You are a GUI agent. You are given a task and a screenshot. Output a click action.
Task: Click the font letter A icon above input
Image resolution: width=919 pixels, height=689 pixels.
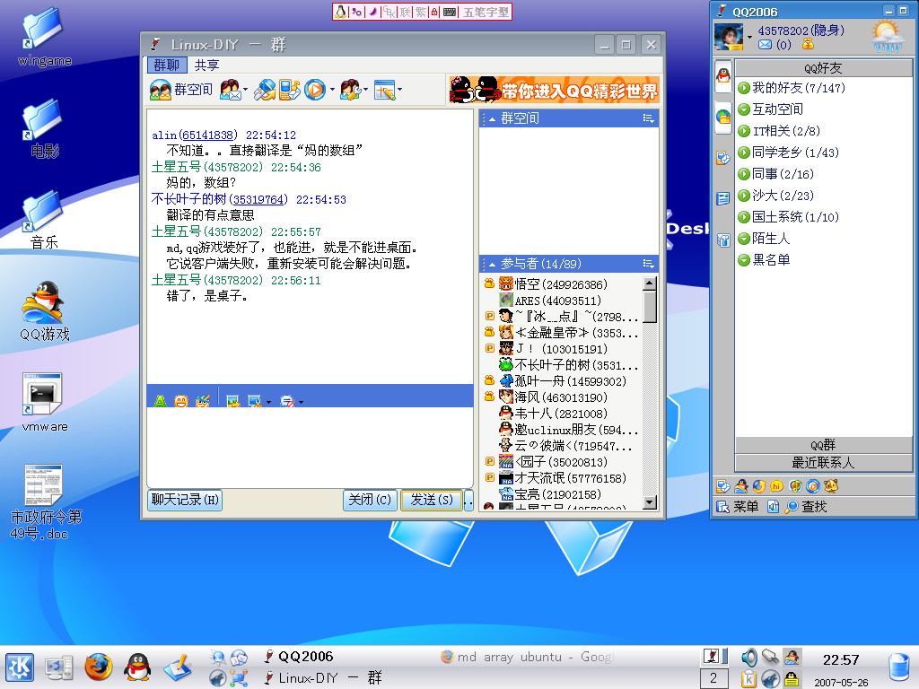[160, 401]
